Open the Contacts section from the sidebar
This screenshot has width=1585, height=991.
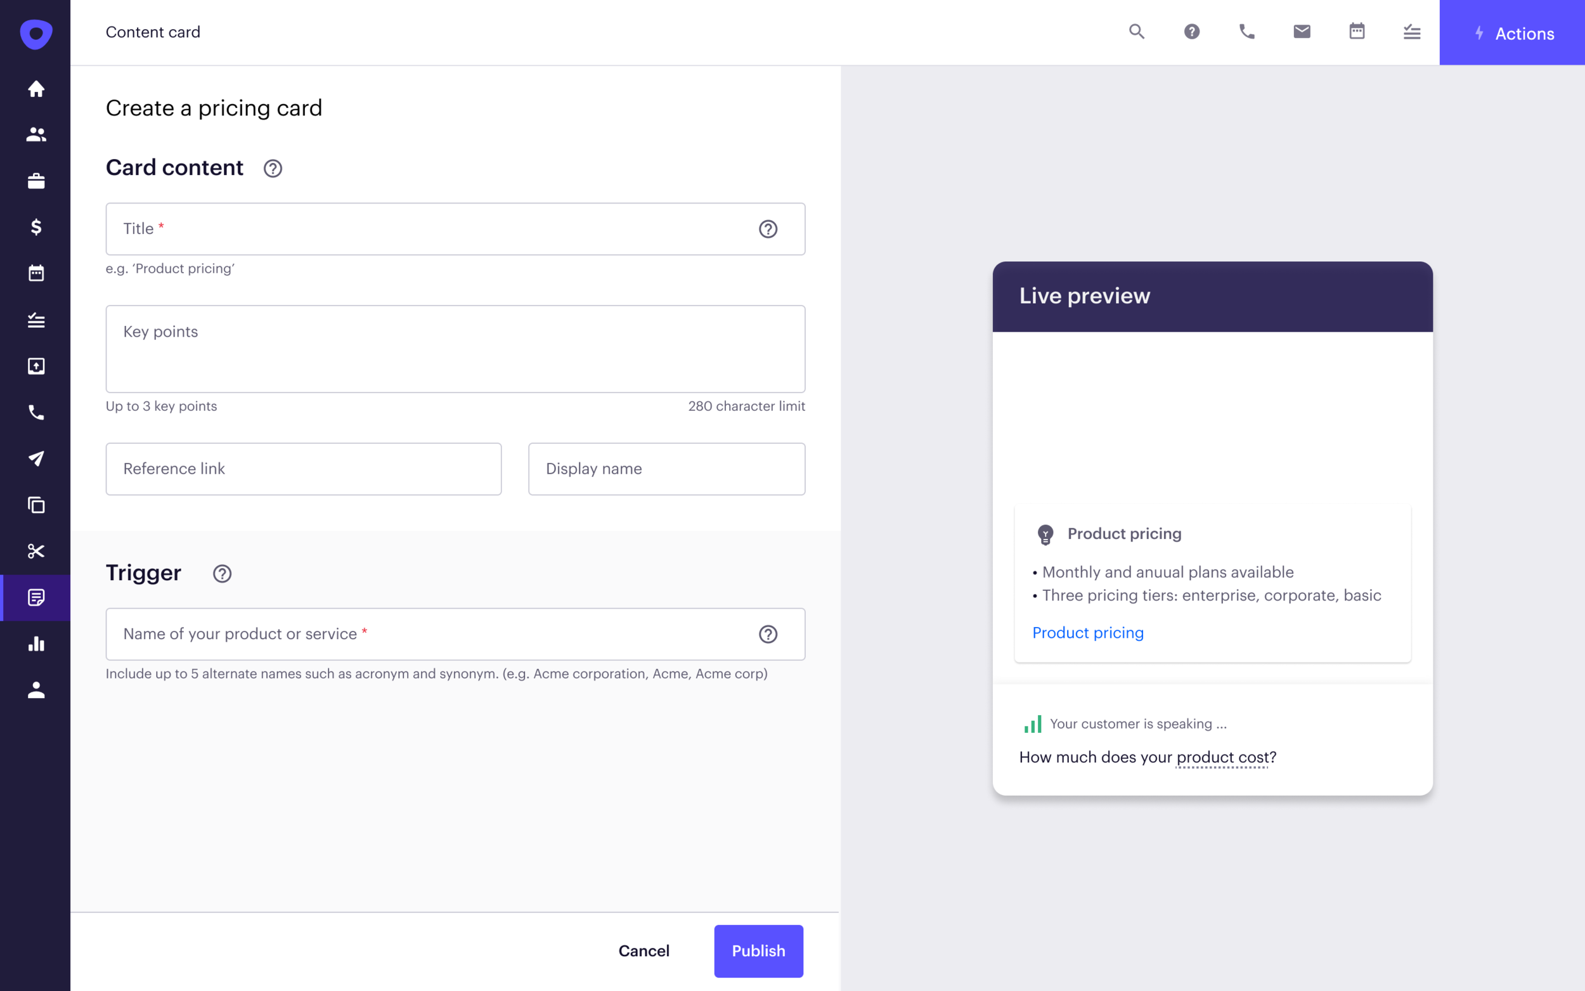(x=36, y=135)
